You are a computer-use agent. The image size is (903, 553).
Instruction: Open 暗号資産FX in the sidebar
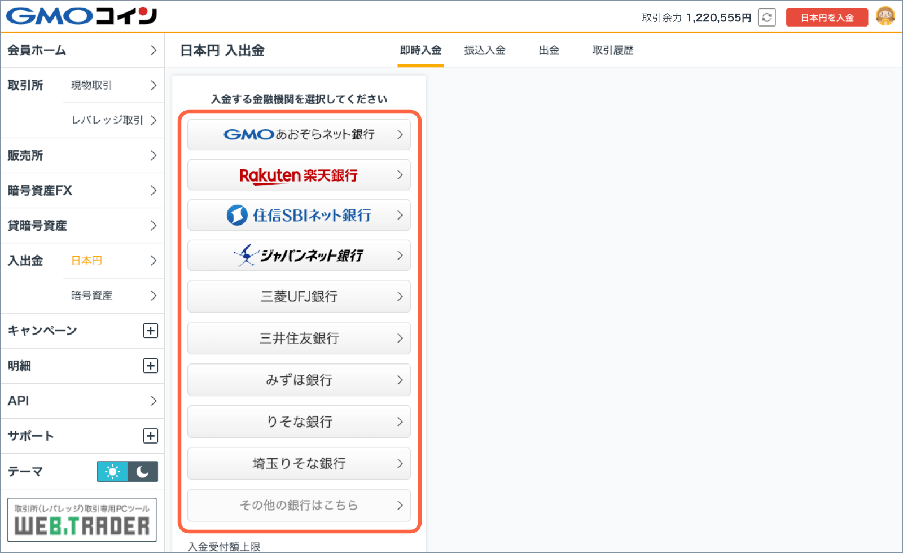click(x=82, y=190)
